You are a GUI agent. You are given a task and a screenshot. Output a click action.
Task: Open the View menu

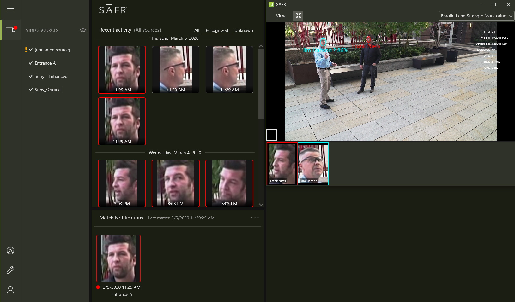[x=281, y=16]
